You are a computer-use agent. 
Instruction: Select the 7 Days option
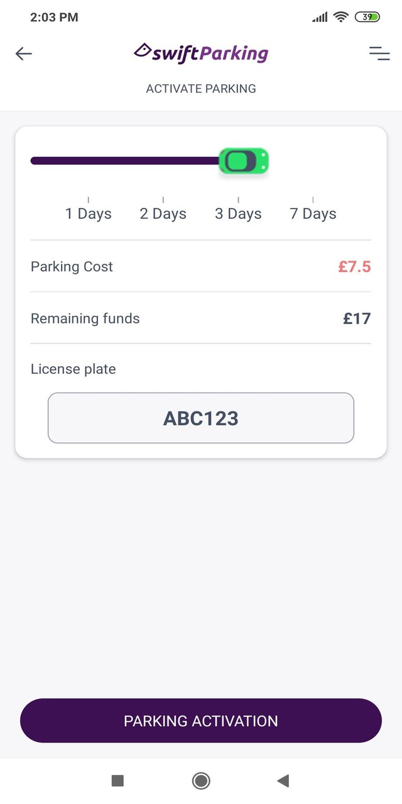pos(312,213)
